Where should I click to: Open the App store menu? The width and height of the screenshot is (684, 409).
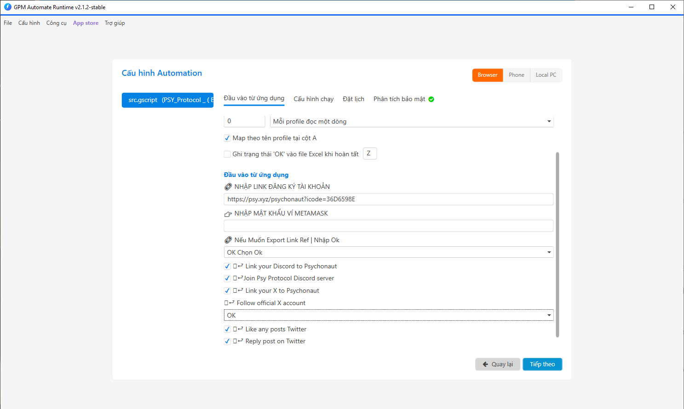click(x=86, y=23)
